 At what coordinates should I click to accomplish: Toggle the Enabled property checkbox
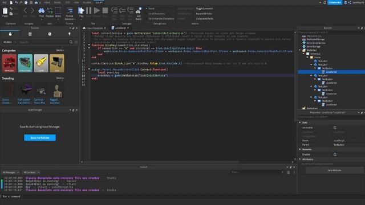[335, 154]
